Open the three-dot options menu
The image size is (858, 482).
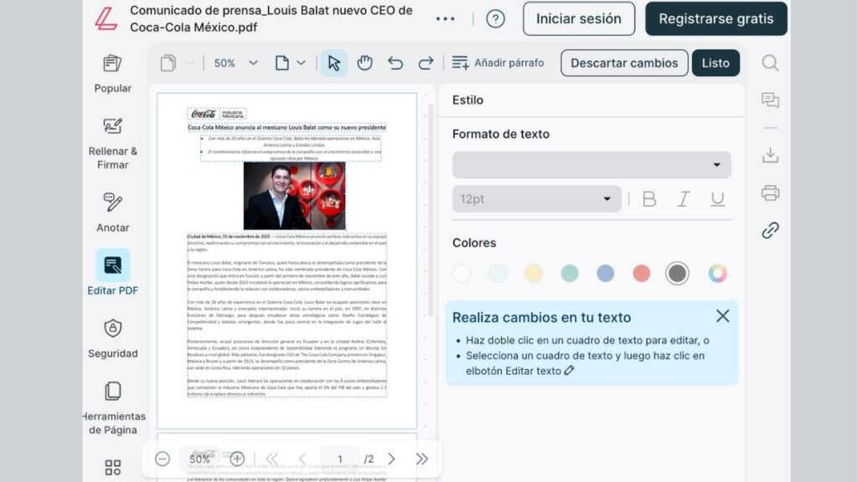click(445, 18)
